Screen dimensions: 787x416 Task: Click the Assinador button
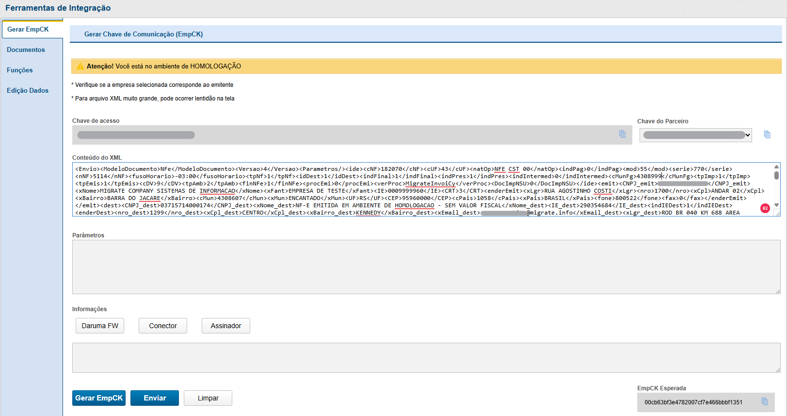tap(226, 326)
